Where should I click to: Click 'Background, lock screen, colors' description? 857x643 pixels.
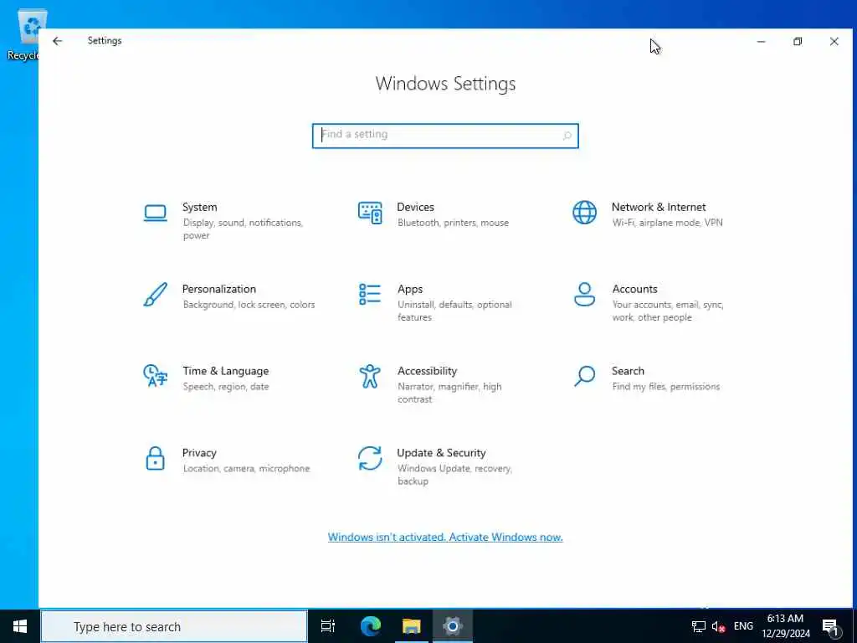[x=249, y=305]
